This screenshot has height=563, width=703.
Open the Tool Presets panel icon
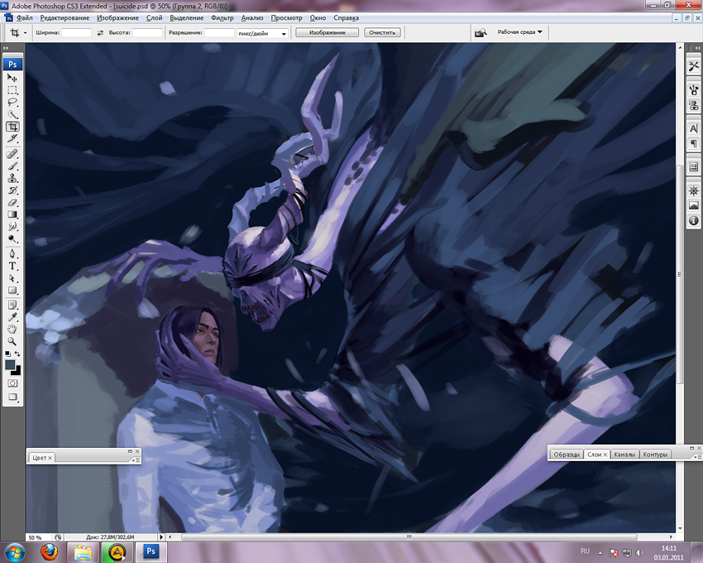click(x=694, y=66)
